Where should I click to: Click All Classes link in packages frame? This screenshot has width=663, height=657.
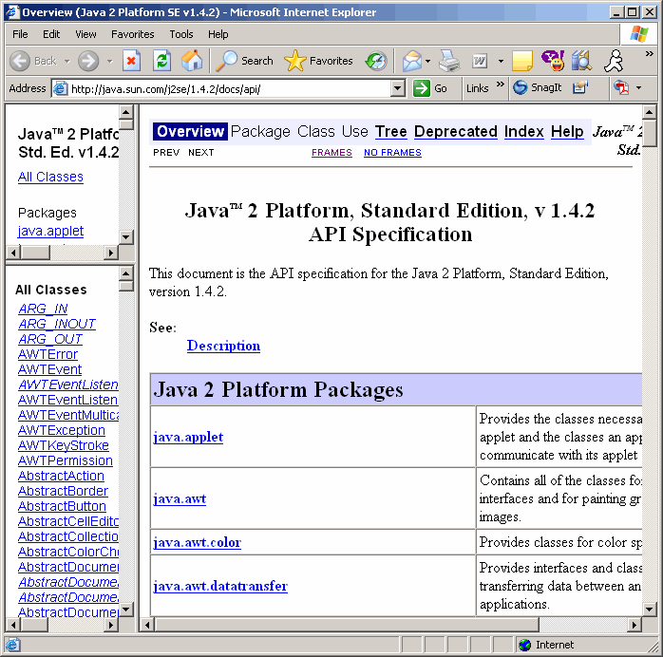click(50, 177)
